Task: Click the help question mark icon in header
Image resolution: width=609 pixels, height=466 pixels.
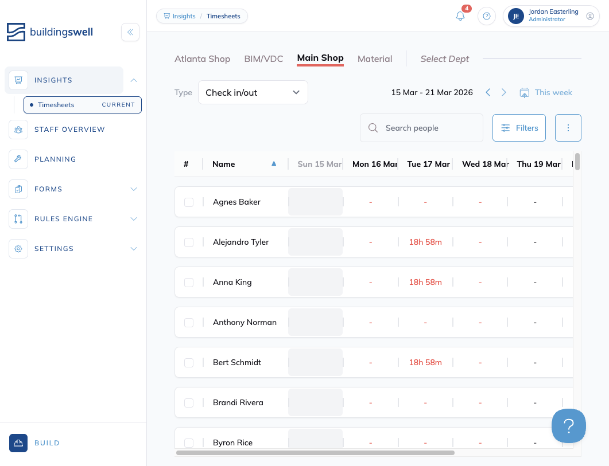Action: coord(487,16)
